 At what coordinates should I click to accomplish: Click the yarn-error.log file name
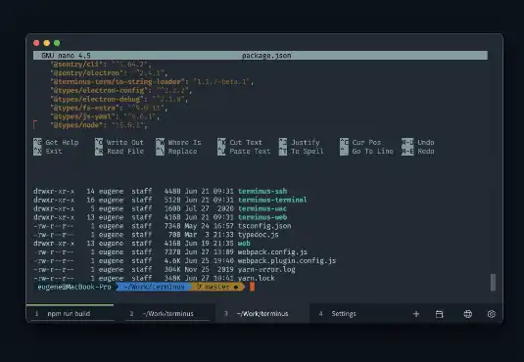[x=266, y=269]
